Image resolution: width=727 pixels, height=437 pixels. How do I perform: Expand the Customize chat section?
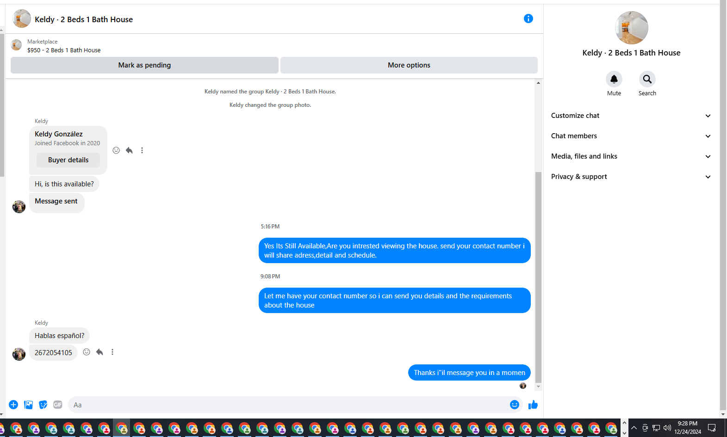pos(631,116)
